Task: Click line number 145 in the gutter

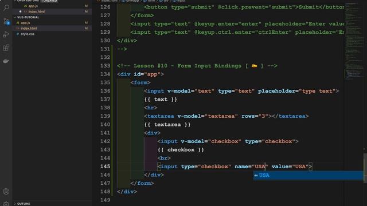Action: [x=106, y=167]
